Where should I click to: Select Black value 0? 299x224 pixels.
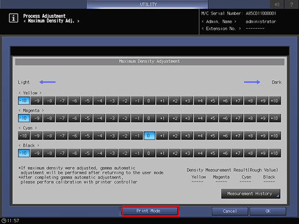149,153
